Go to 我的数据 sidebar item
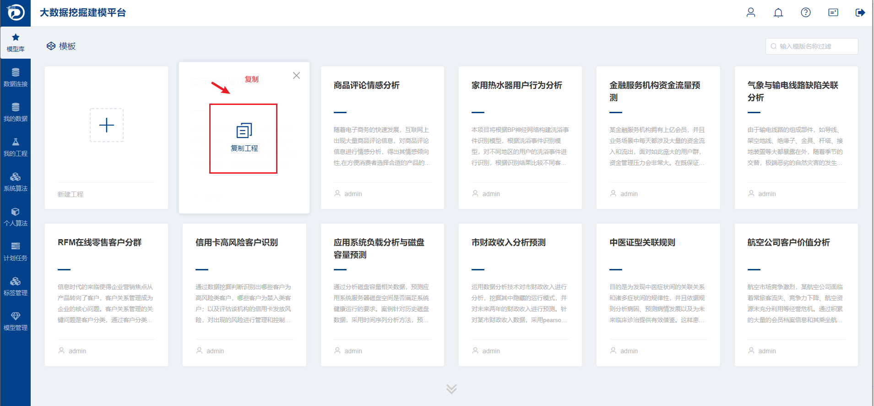The image size is (874, 406). tap(16, 112)
